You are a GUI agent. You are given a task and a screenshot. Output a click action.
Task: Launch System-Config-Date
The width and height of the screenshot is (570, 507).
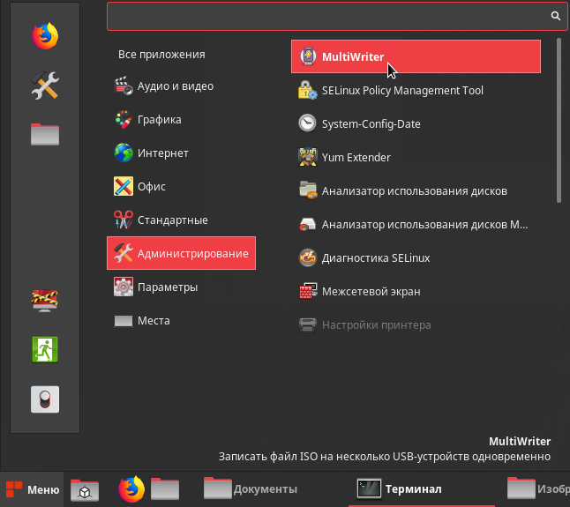tap(416, 123)
